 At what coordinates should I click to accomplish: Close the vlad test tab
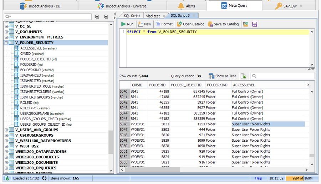pos(164,16)
